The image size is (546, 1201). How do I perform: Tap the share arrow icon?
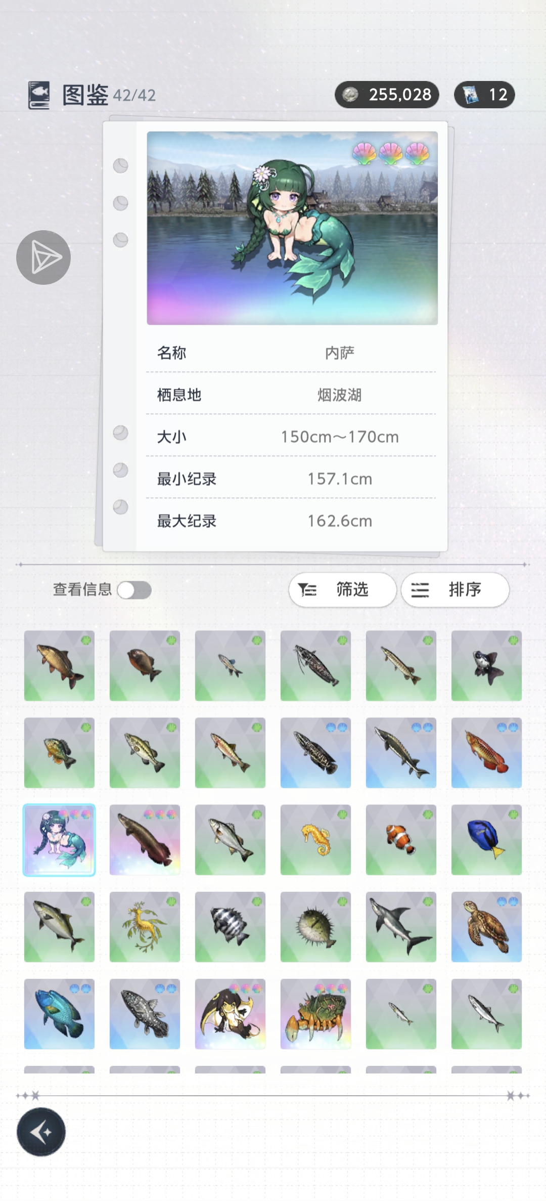coord(43,258)
